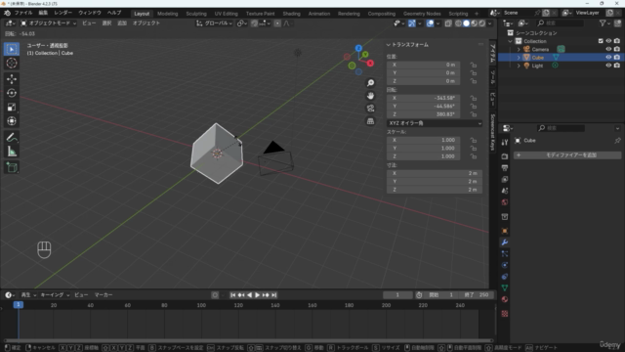The height and width of the screenshot is (352, 625).
Task: Open the Render menu
Action: click(x=62, y=13)
